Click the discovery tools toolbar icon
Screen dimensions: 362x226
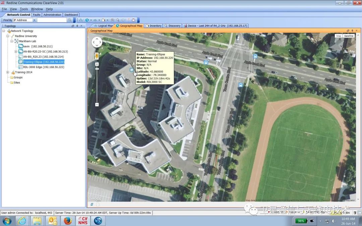[112, 20]
